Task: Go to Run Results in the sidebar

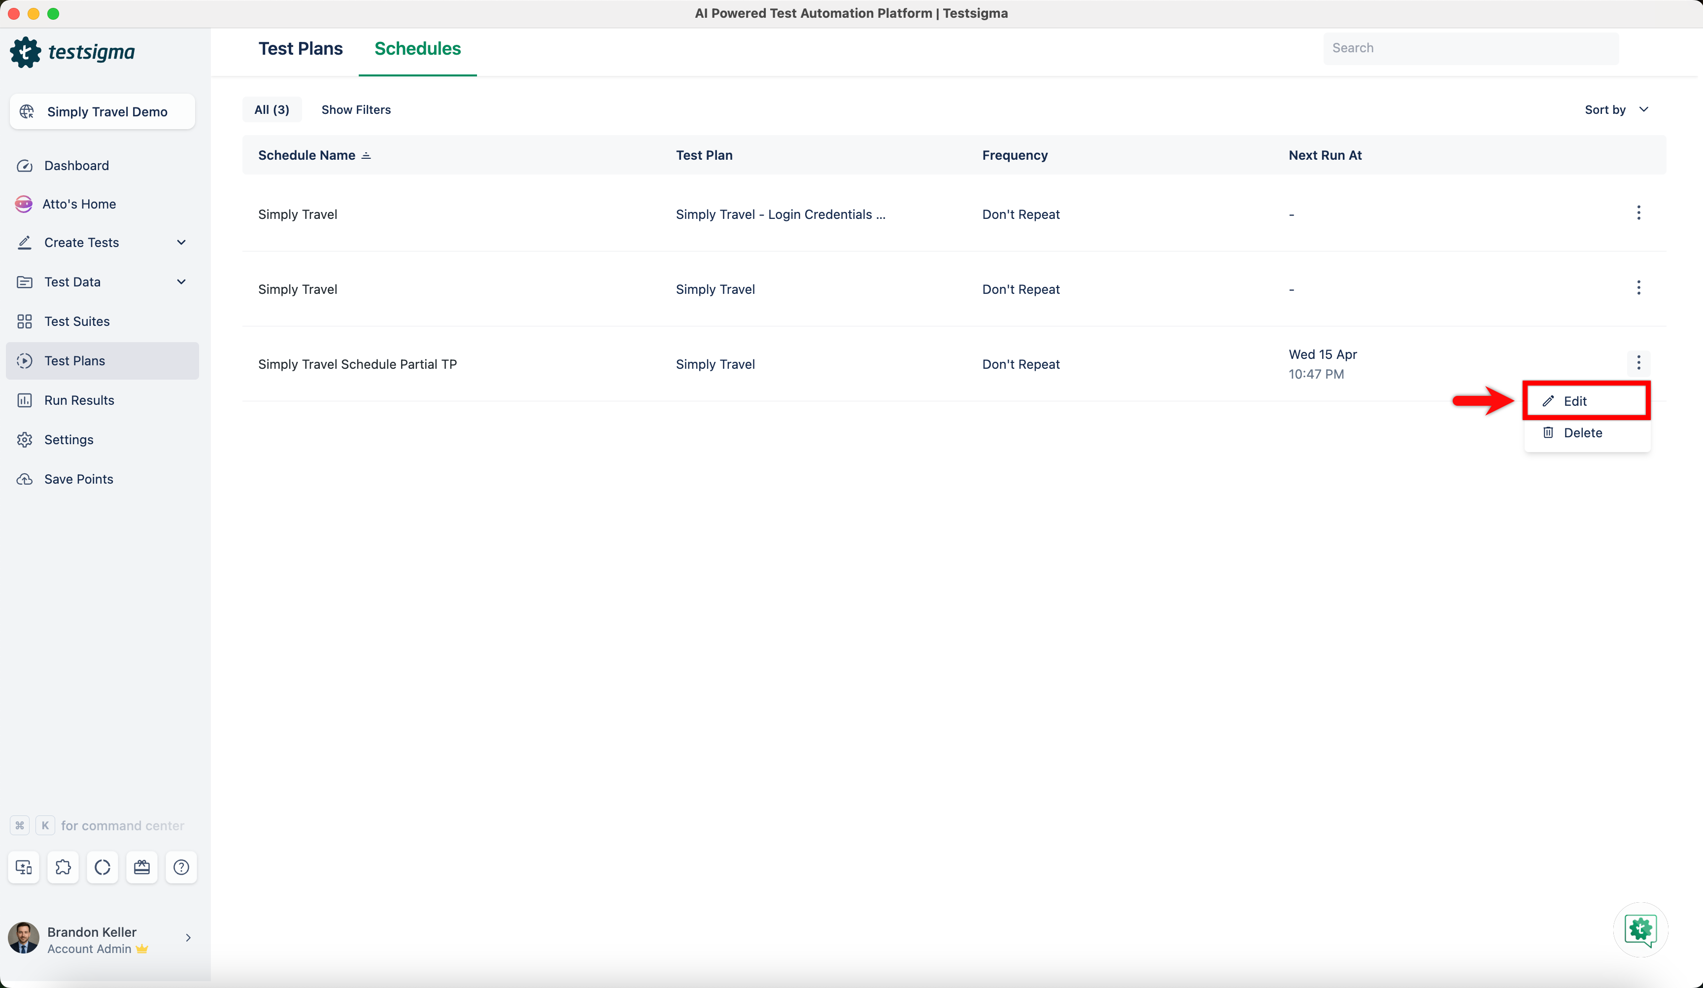Action: pos(102,400)
